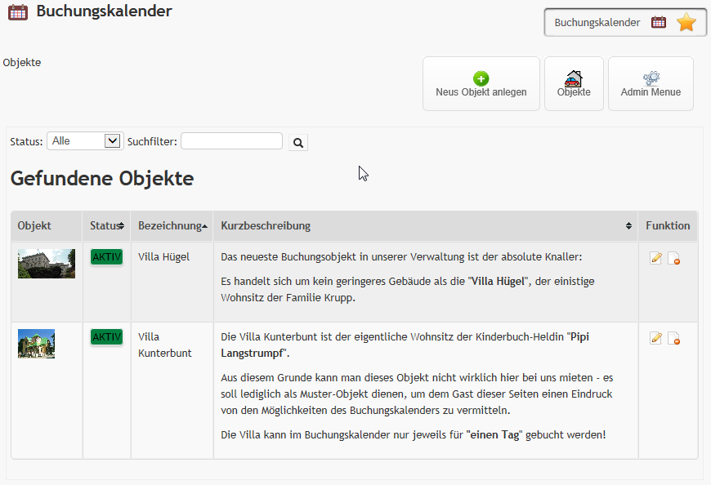Viewport: 711px width, 485px height.
Task: Click the calendar icon beside Buchungskalender heading
Action: [x=17, y=11]
